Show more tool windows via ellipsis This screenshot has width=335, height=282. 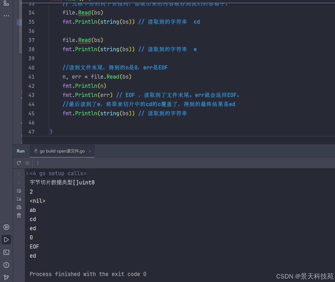pyautogui.click(x=6, y=15)
